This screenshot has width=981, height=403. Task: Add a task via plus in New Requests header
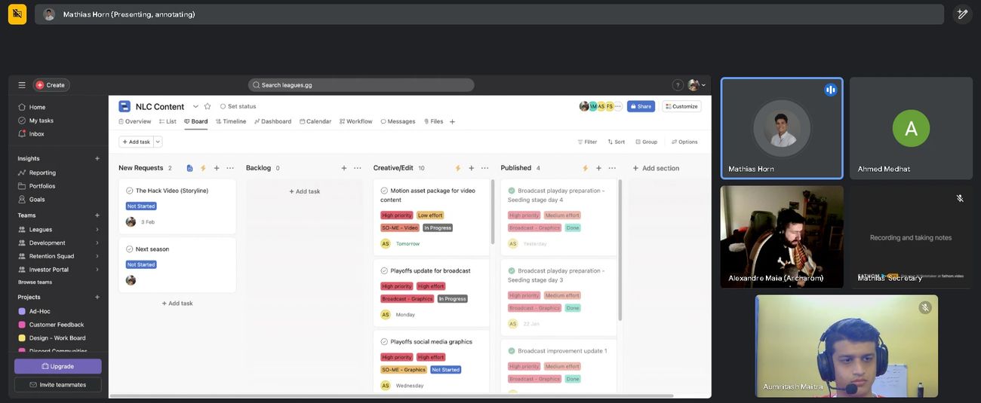[x=217, y=168]
